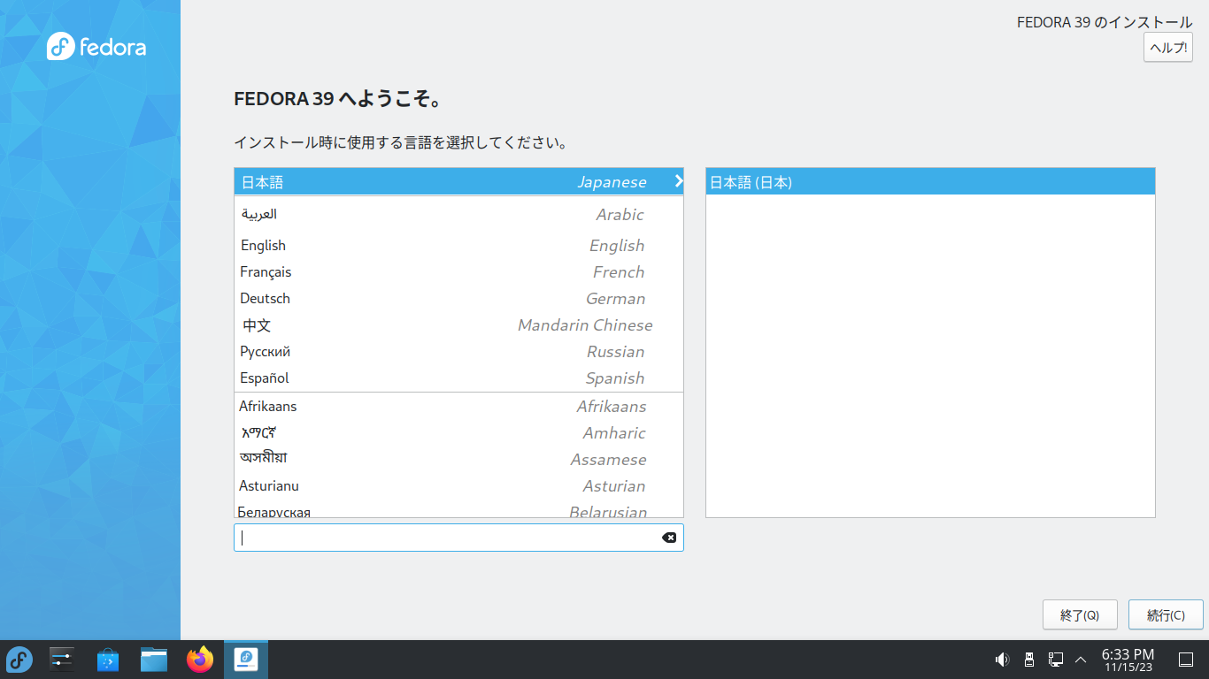Select the 日本語 Japanese language row
1209x679 pixels.
click(458, 181)
